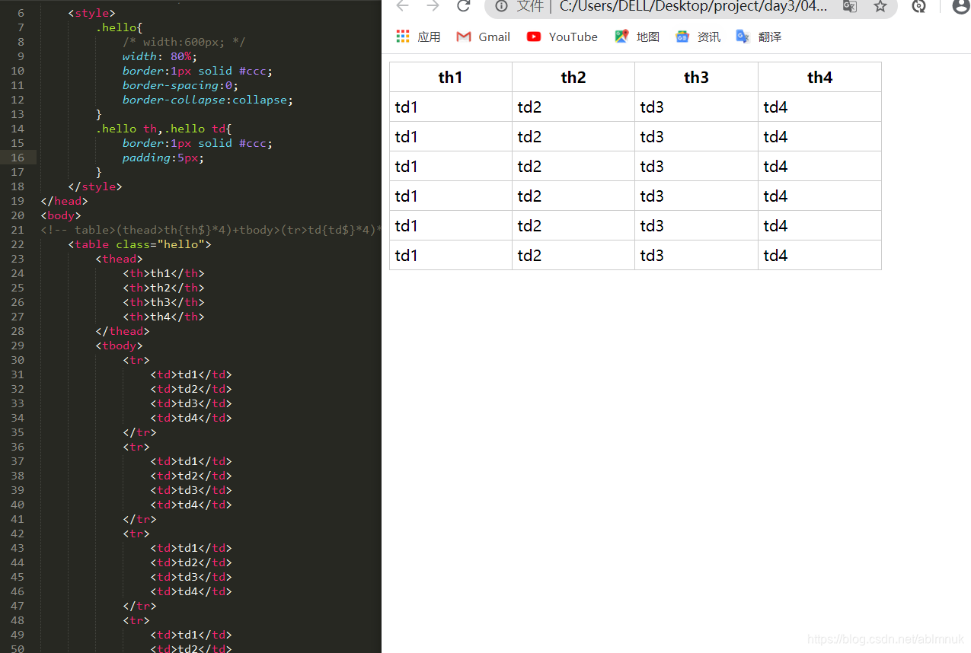
Task: Click the Google Translate icon in address bar
Action: (850, 6)
